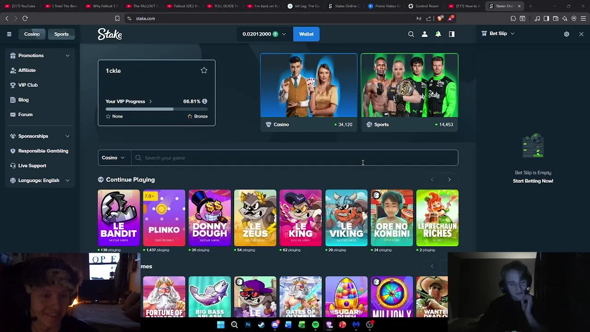Share page via address bar share icon
The height and width of the screenshot is (332, 590).
tap(429, 18)
